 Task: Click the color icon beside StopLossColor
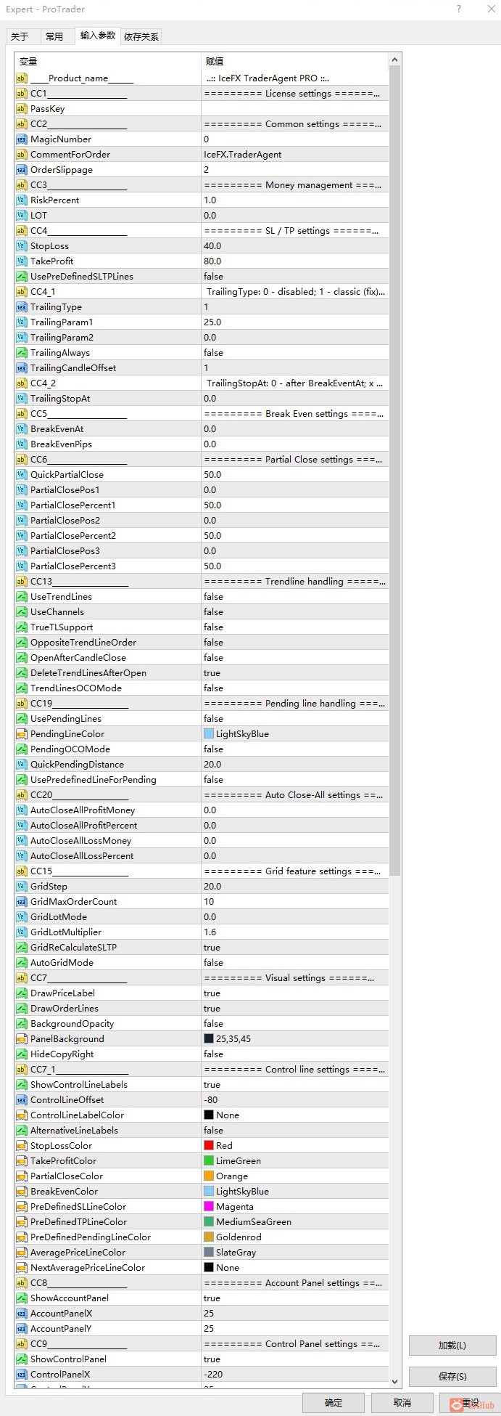[x=21, y=1146]
